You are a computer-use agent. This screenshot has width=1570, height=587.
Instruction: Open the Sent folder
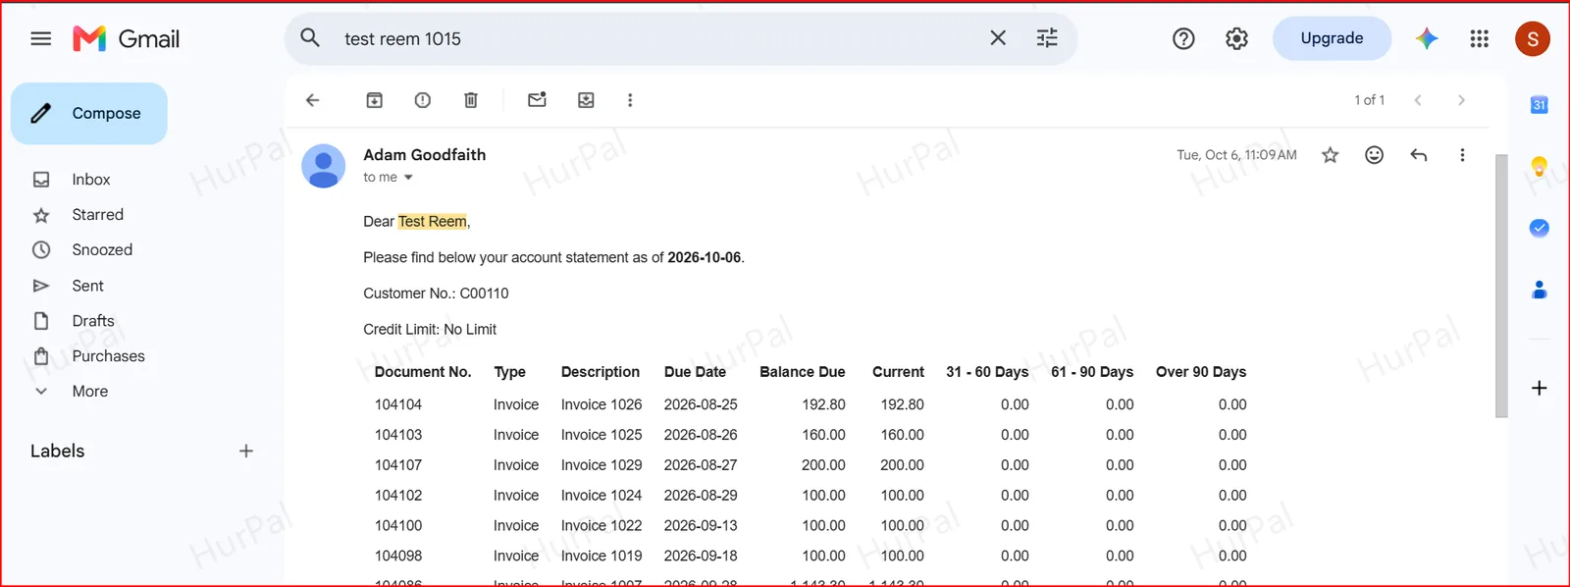(87, 286)
